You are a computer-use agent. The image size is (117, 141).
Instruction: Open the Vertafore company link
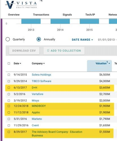[x=38, y=94]
